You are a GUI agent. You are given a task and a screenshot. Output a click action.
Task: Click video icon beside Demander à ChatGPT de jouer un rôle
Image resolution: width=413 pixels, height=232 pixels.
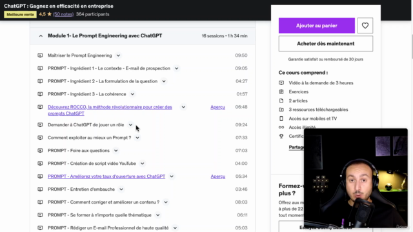[40, 124]
